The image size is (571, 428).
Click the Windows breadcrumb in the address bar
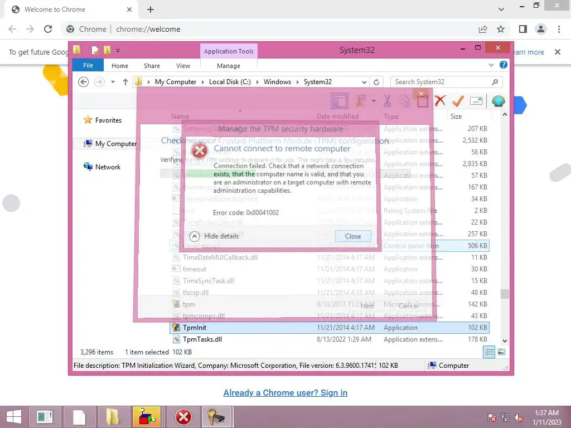click(x=277, y=82)
